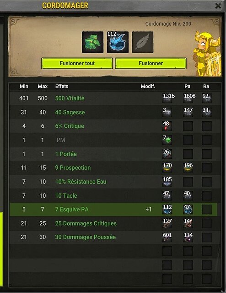
Task: Click the Fusionner button
Action: [x=151, y=63]
